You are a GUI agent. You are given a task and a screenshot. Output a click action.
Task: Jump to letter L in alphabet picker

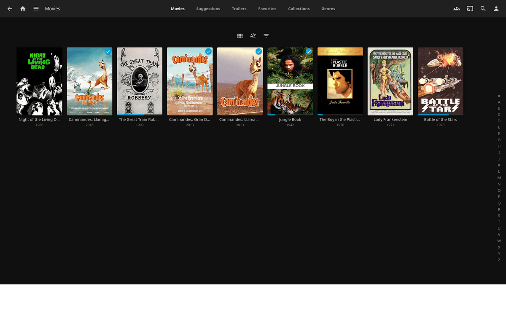click(499, 171)
